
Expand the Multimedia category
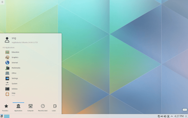point(16,68)
